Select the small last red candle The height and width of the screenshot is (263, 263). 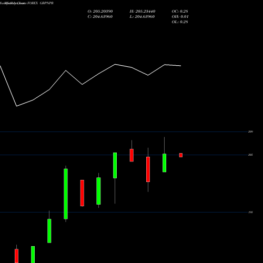coord(181,155)
